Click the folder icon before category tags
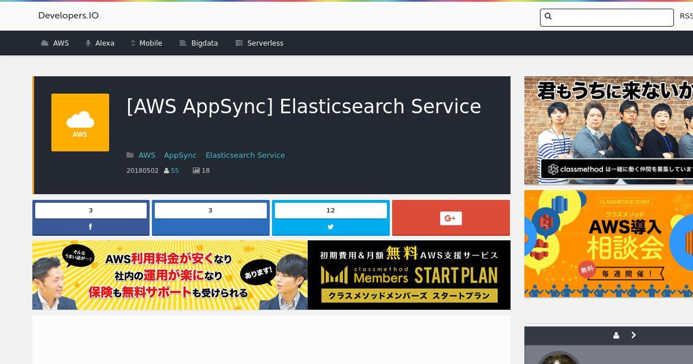Screen dimensions: 693x364 (x=131, y=155)
